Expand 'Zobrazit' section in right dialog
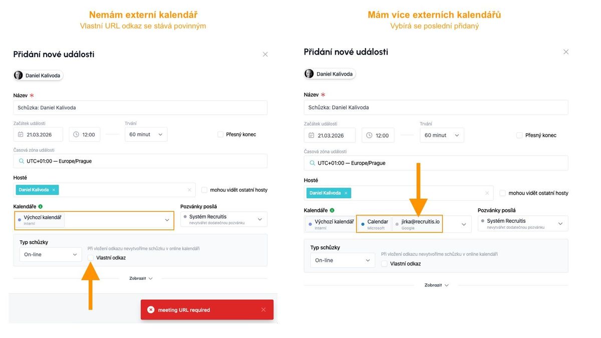The height and width of the screenshot is (338, 601). coord(436,285)
